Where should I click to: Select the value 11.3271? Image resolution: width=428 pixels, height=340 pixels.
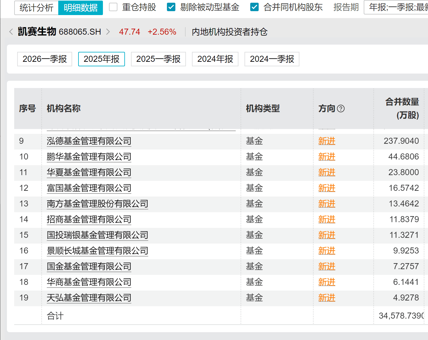(404, 235)
